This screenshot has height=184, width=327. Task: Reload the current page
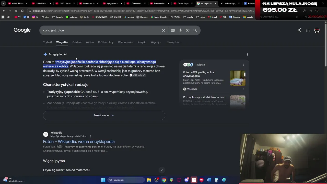click(16, 11)
